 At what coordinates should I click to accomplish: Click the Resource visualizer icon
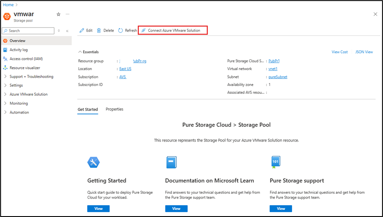pyautogui.click(x=5, y=68)
